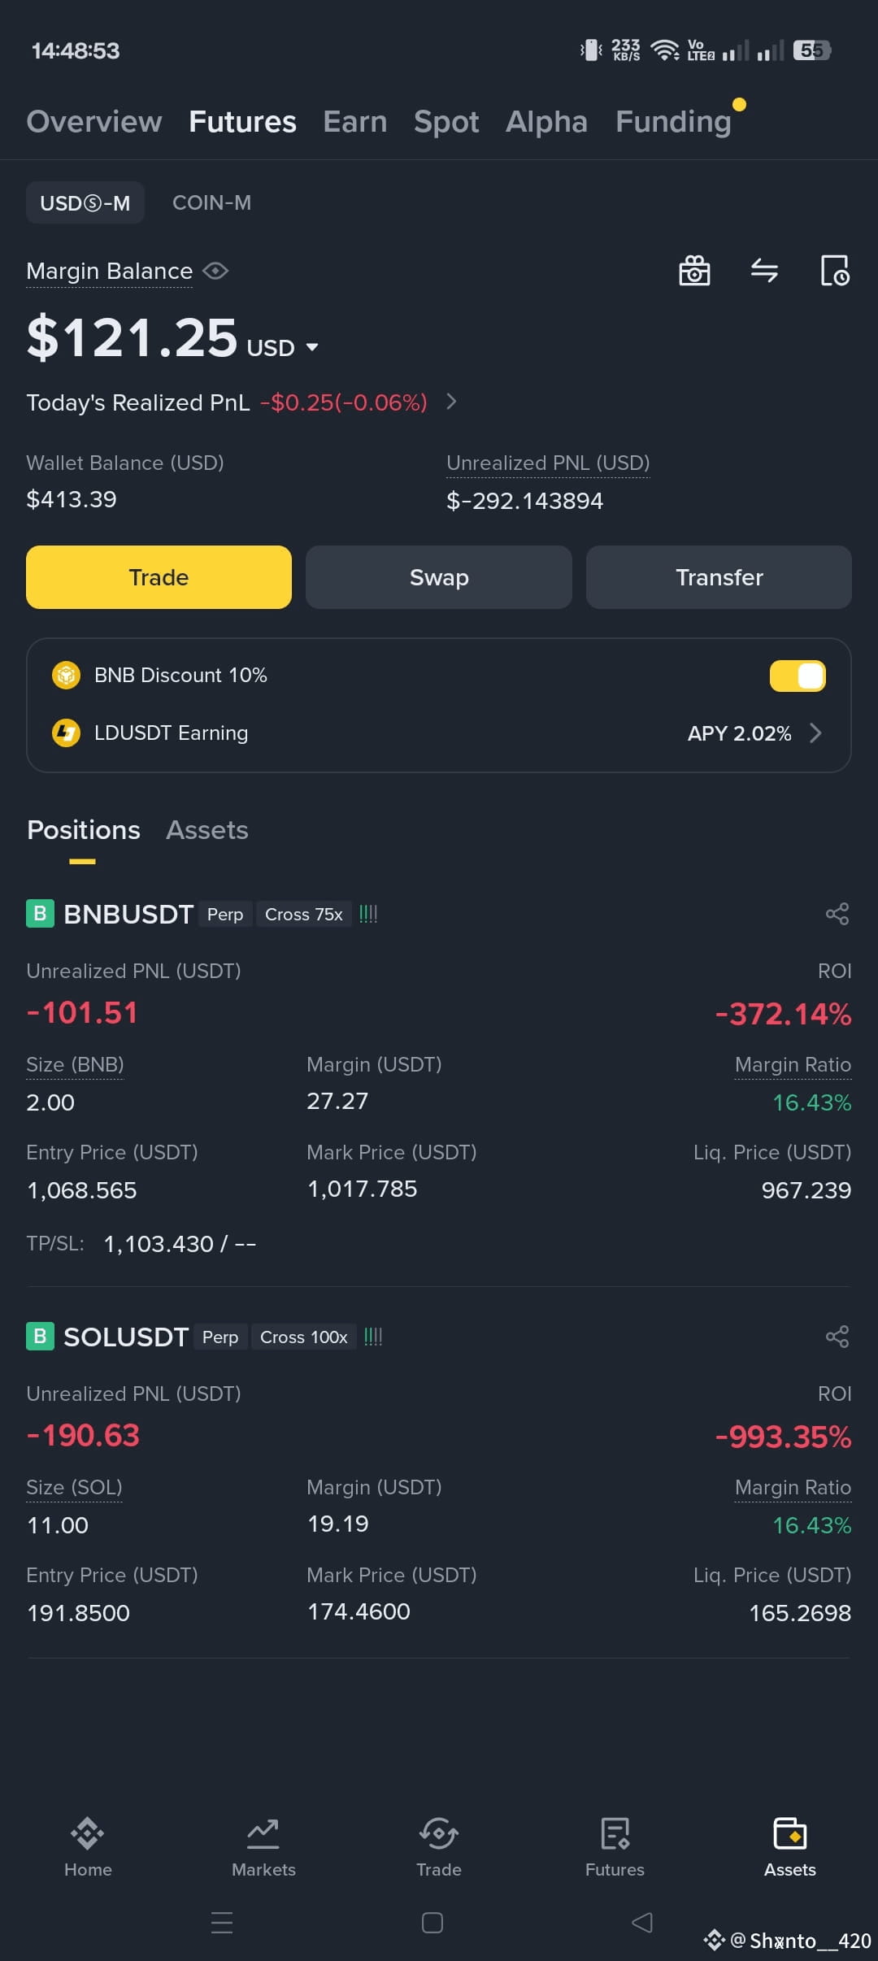The width and height of the screenshot is (878, 1961).
Task: Go to Home in the bottom navigation
Action: (88, 1847)
